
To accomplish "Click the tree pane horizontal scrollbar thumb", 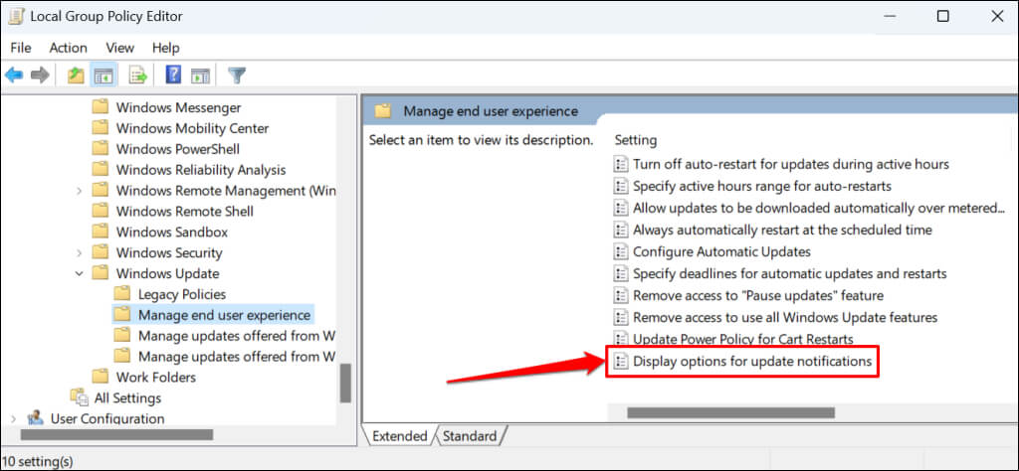I will 116,434.
